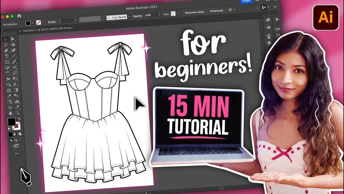Screen dimensions: 344x194
Task: Select the Direct Selection tool
Action: 13,39
